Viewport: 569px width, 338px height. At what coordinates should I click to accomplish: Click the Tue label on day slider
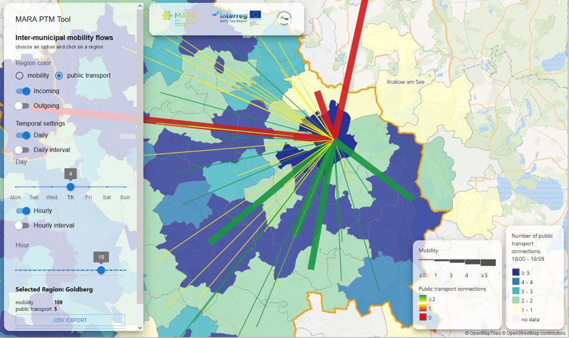click(x=34, y=197)
